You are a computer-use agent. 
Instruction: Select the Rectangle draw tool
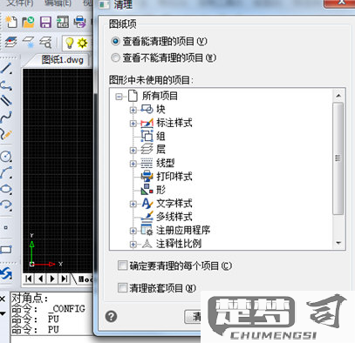[x=6, y=249]
